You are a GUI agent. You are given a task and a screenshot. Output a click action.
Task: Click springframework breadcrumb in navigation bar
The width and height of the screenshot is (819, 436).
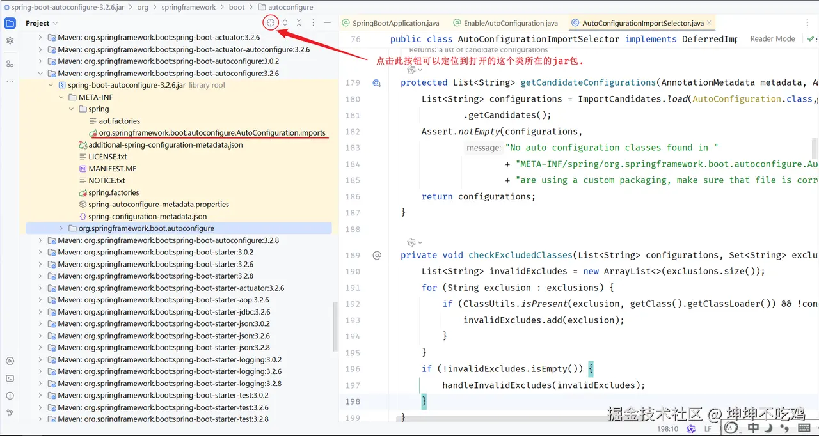click(x=189, y=7)
